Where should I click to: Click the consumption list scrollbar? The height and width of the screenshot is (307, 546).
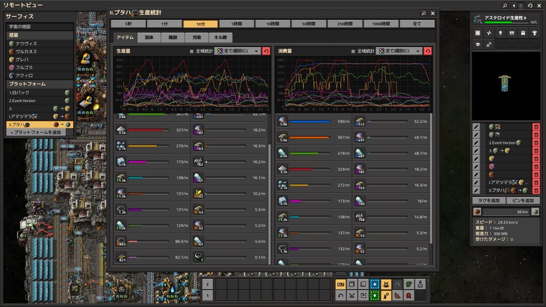tap(431, 178)
